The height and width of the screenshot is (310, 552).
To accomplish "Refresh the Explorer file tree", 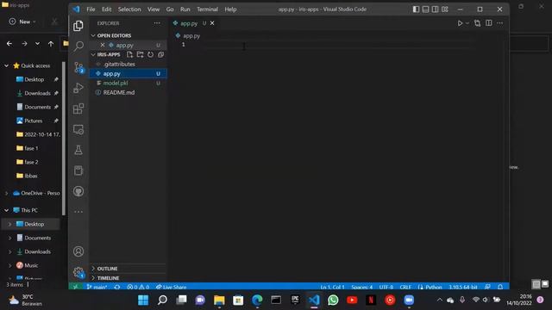I will (x=150, y=54).
